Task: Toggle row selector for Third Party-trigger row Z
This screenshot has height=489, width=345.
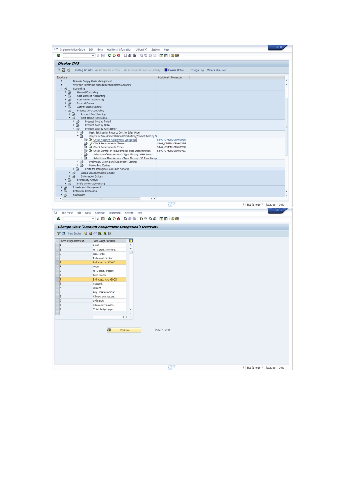Action: tap(57, 309)
